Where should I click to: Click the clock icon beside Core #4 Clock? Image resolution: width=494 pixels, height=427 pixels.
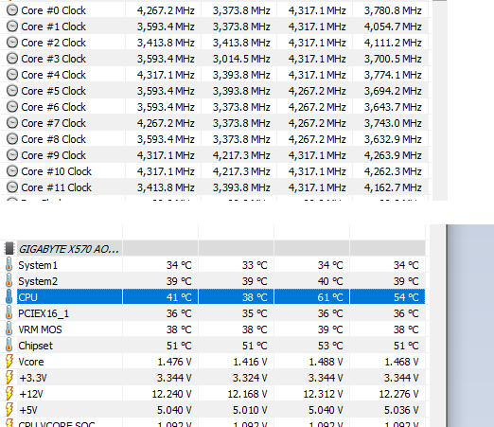tap(12, 75)
